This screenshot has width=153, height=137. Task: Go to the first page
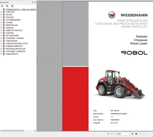(108, 134)
